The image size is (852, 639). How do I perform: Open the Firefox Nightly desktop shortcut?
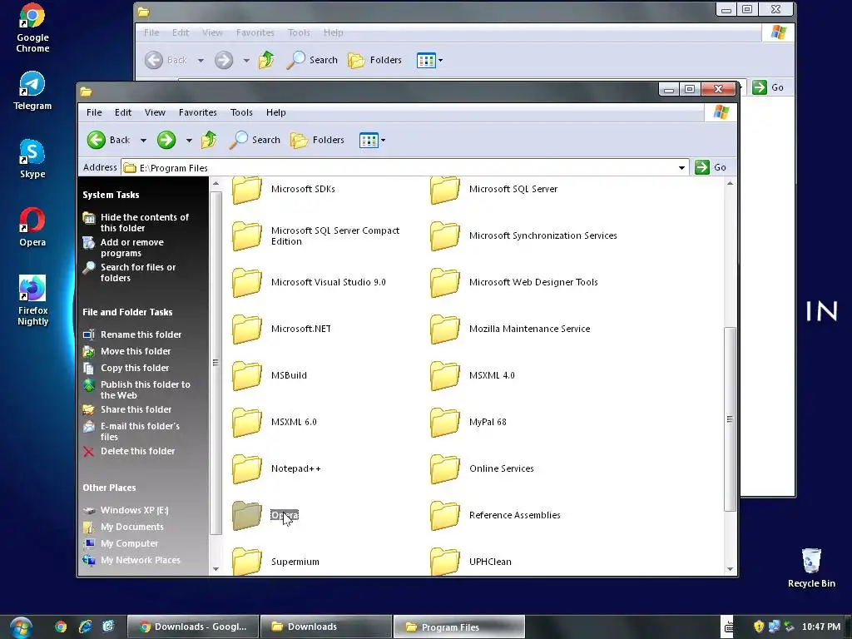click(x=32, y=300)
